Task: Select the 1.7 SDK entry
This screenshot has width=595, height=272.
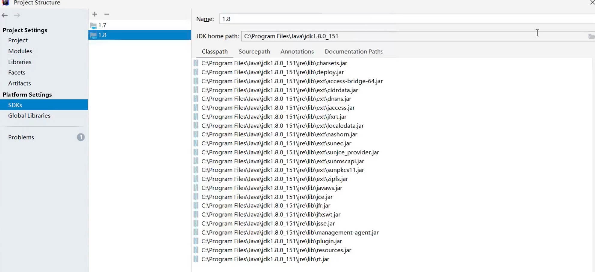Action: pyautogui.click(x=140, y=25)
